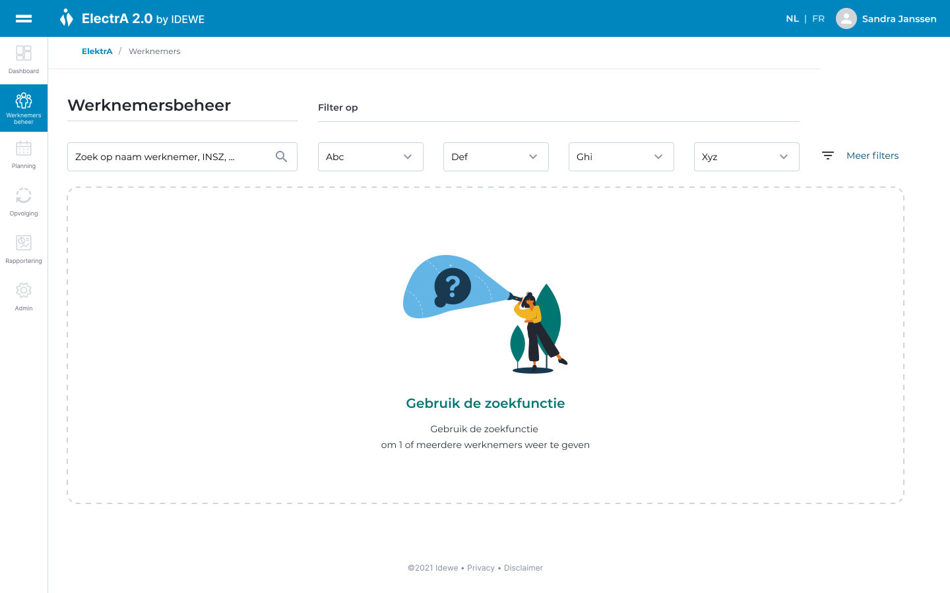Open the Planning calendar icon
This screenshot has width=950, height=593.
pyautogui.click(x=24, y=148)
